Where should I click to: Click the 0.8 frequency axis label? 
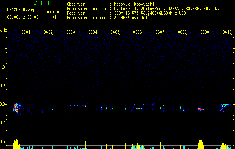click(x=3, y=104)
